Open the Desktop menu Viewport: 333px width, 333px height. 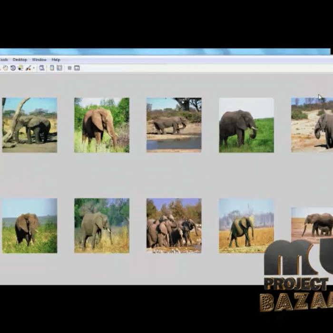20,59
